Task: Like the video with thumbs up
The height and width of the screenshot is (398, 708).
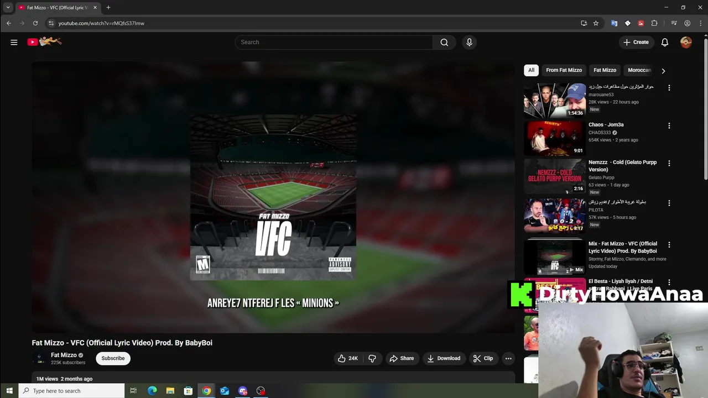Action: [x=348, y=358]
